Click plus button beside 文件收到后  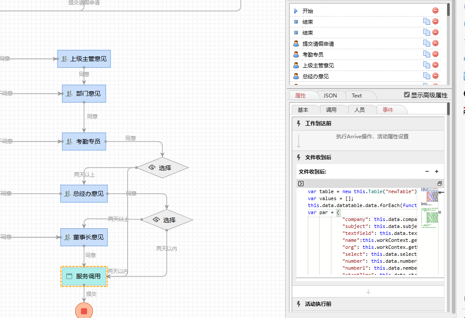click(437, 171)
